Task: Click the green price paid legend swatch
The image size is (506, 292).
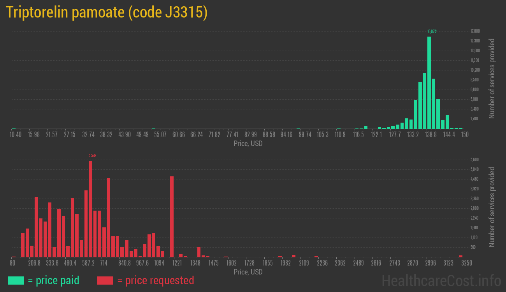Action: 16,280
